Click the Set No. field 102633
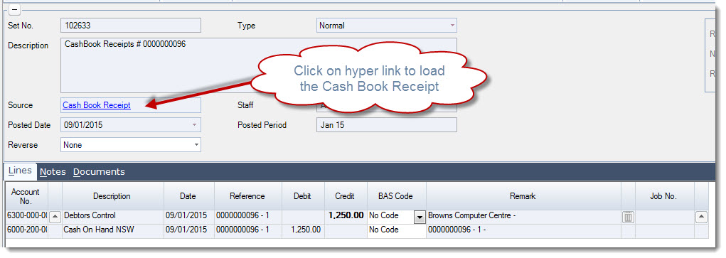Screen dimensions: 726x258 [x=131, y=26]
